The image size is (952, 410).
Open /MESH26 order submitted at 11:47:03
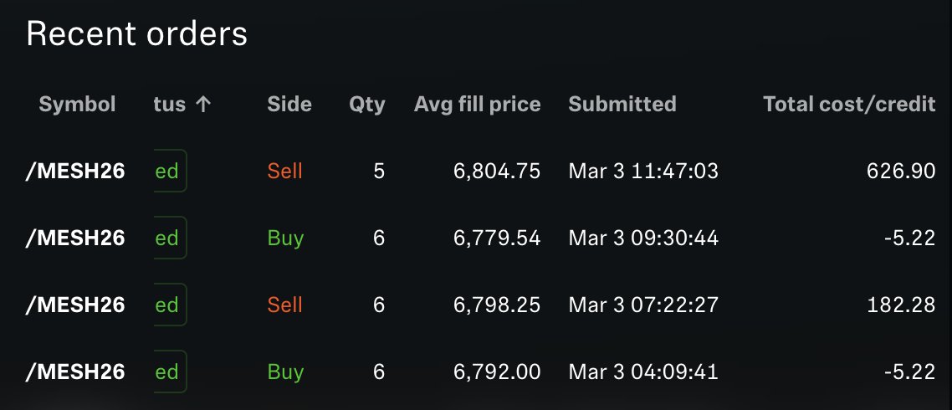click(480, 172)
